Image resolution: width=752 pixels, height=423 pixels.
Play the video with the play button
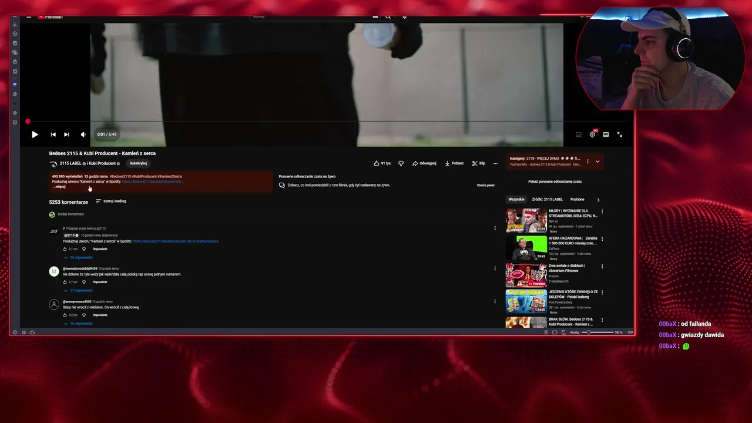pos(35,135)
